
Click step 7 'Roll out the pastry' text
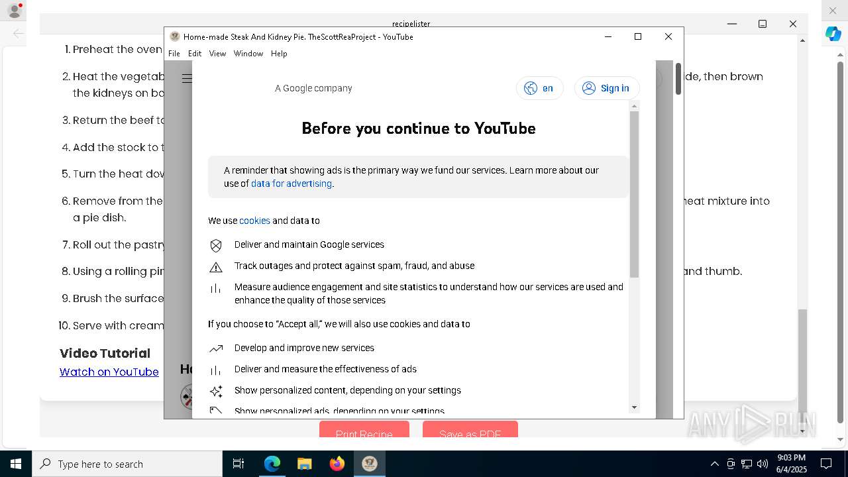tap(118, 244)
